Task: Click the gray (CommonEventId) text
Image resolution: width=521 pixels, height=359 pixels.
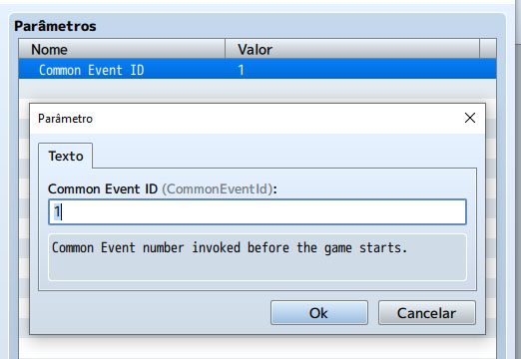Action: 218,188
